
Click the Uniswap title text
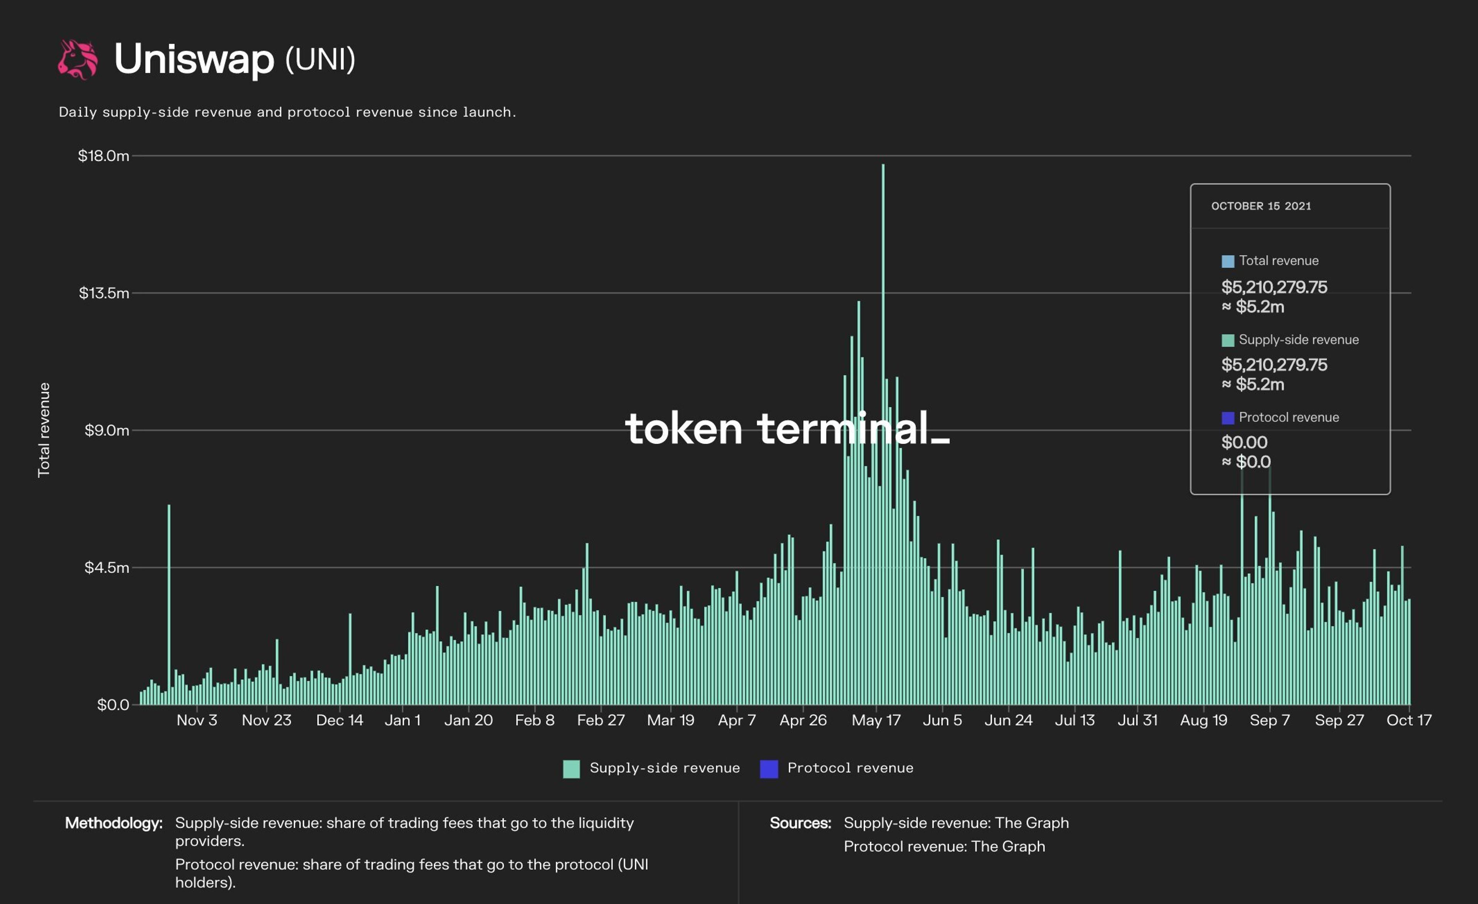(194, 59)
